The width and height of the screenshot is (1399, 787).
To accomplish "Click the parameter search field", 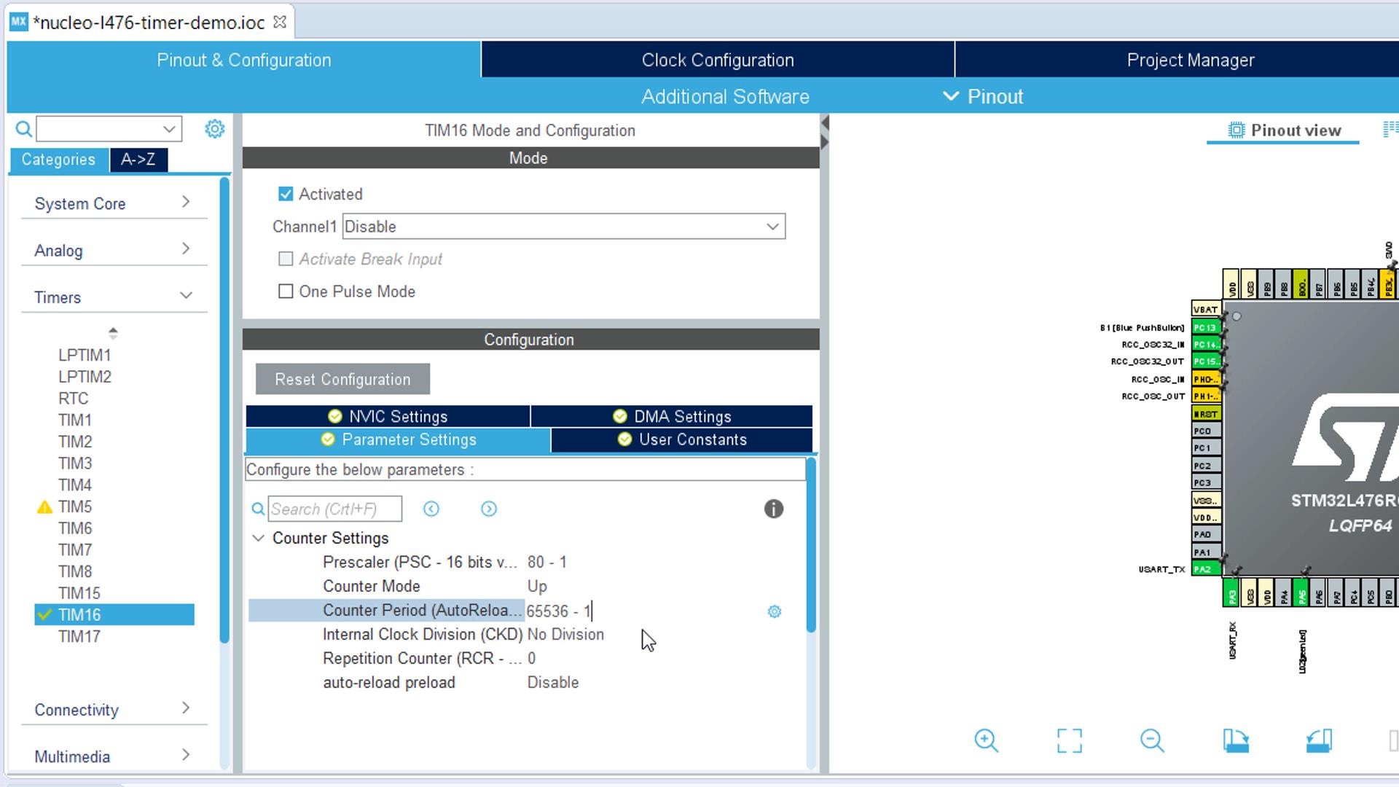I will tap(334, 509).
